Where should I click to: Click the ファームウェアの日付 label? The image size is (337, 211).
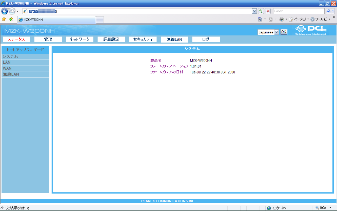coord(166,72)
